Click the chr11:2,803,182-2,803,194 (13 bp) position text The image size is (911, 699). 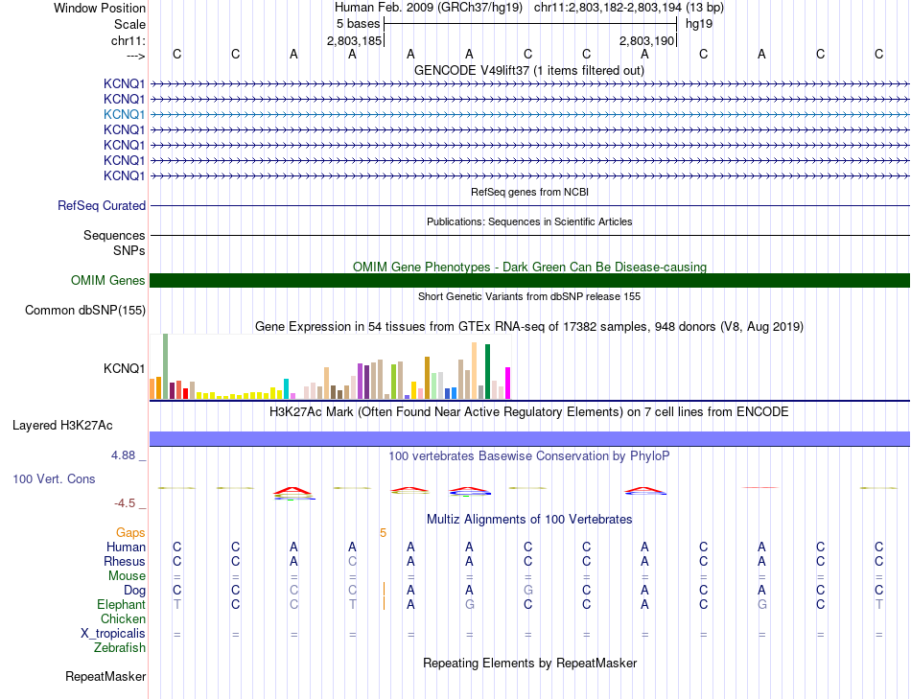629,8
